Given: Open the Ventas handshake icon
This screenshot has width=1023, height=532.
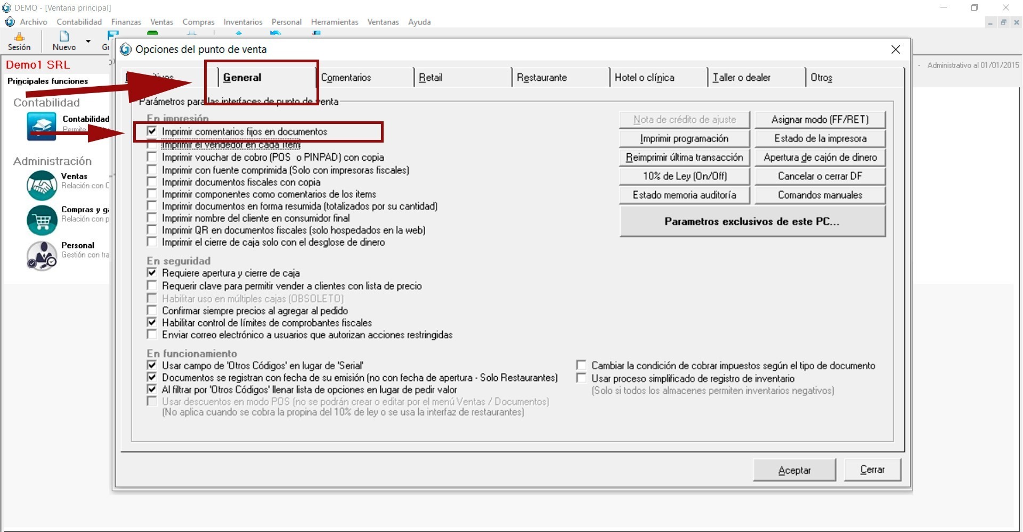Looking at the screenshot, I should 42,185.
